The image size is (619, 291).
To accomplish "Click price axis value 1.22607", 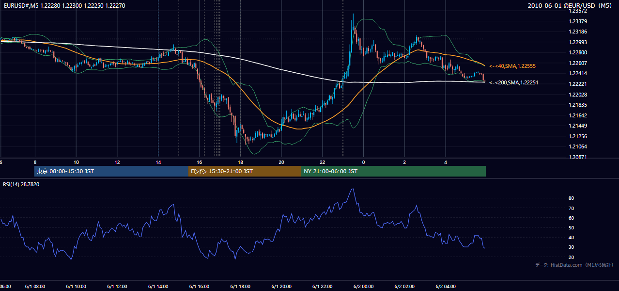I will [578, 63].
